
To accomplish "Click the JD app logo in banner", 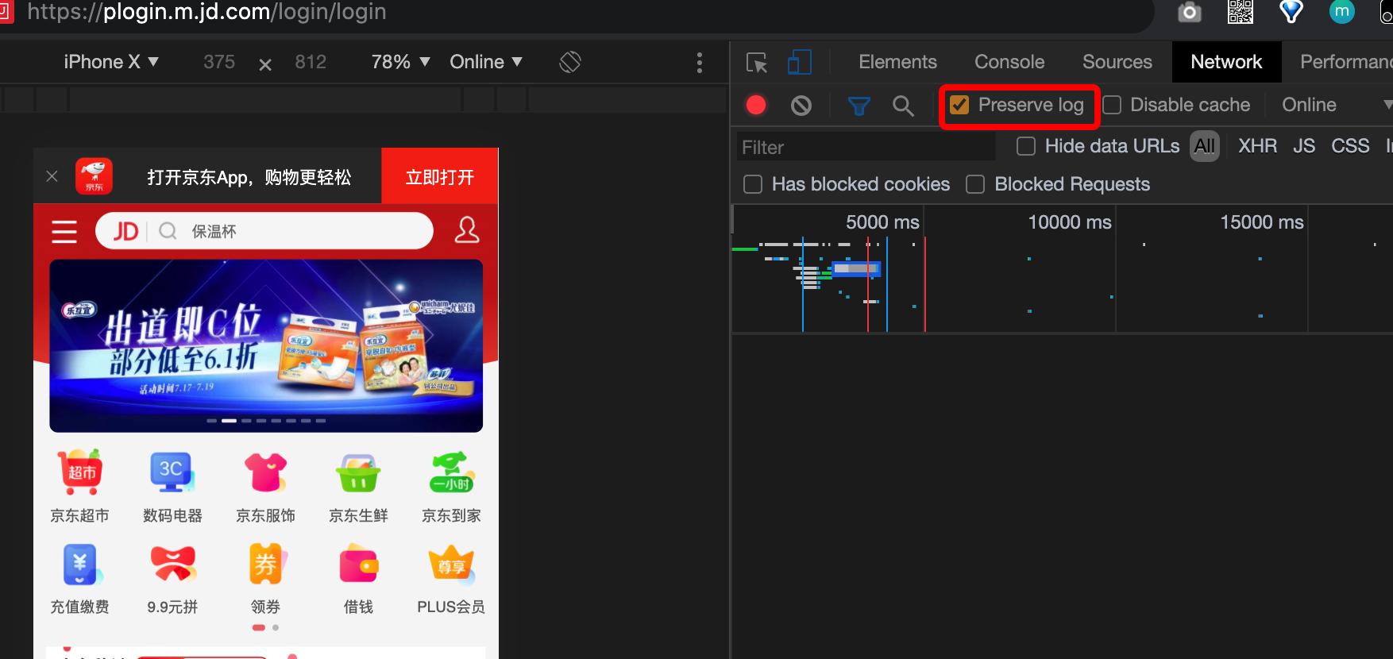I will pos(94,176).
